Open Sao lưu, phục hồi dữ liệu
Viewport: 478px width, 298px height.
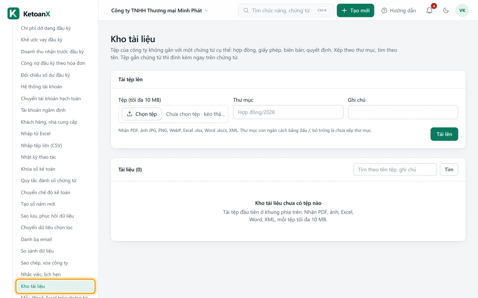[x=47, y=216]
